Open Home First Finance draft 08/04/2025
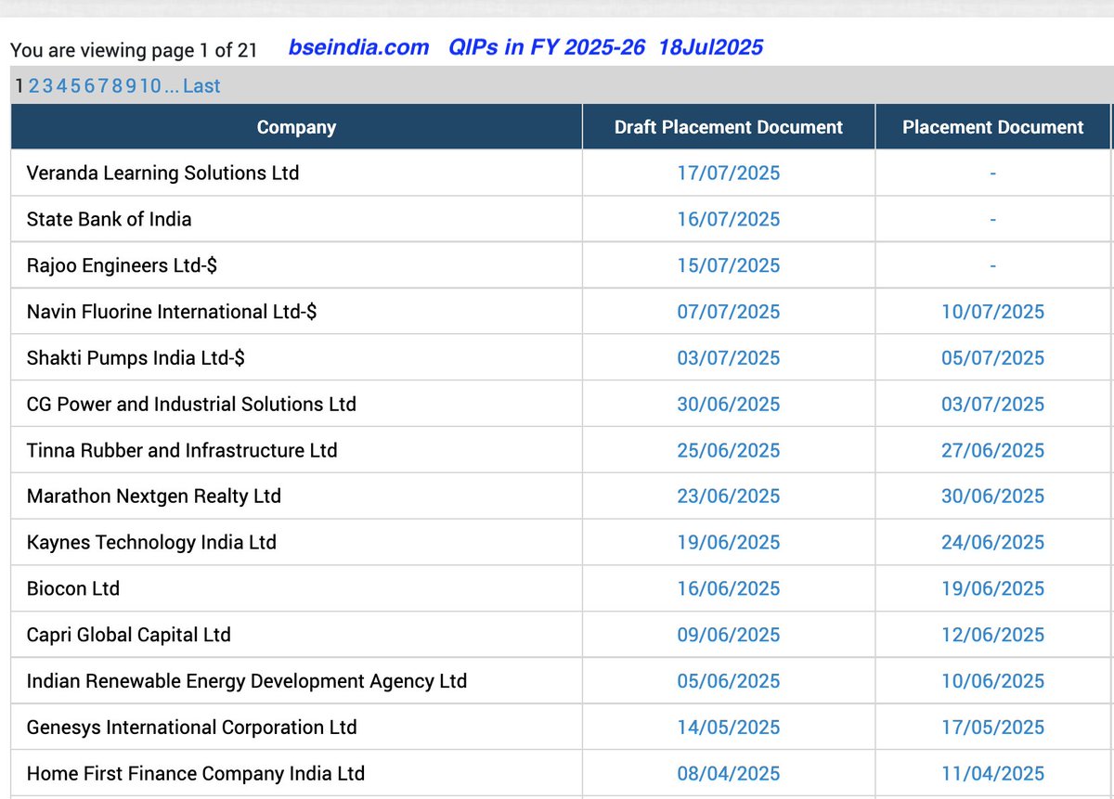Screen dimensions: 1114x799 (729, 774)
